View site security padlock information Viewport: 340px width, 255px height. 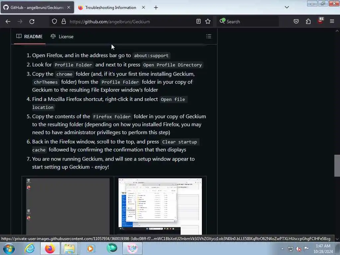[63, 22]
